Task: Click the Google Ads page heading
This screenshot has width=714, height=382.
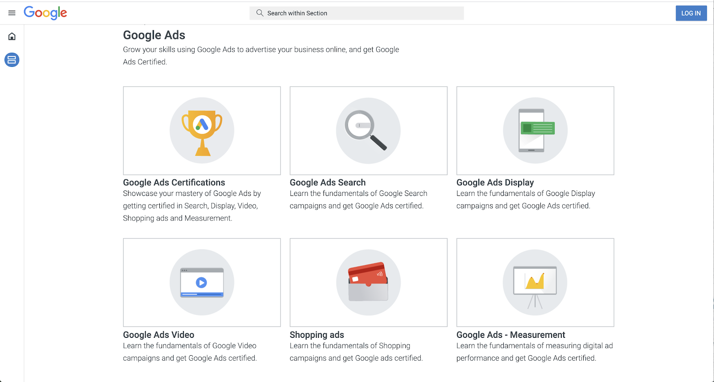Action: pyautogui.click(x=154, y=35)
